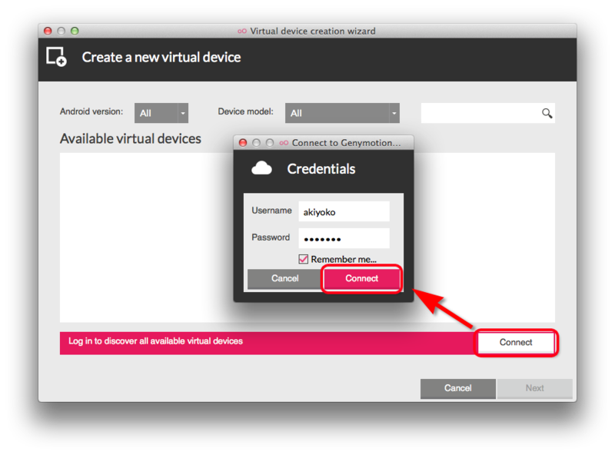
Task: Click the Next button in the wizard
Action: (x=534, y=388)
